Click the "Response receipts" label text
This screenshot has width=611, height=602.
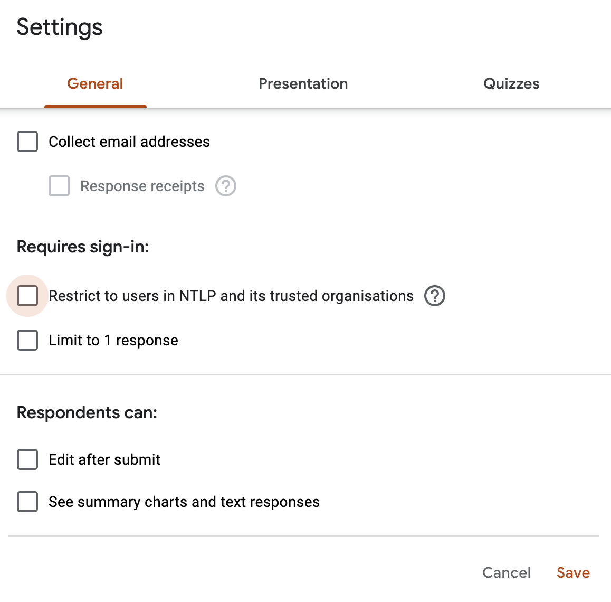point(142,186)
